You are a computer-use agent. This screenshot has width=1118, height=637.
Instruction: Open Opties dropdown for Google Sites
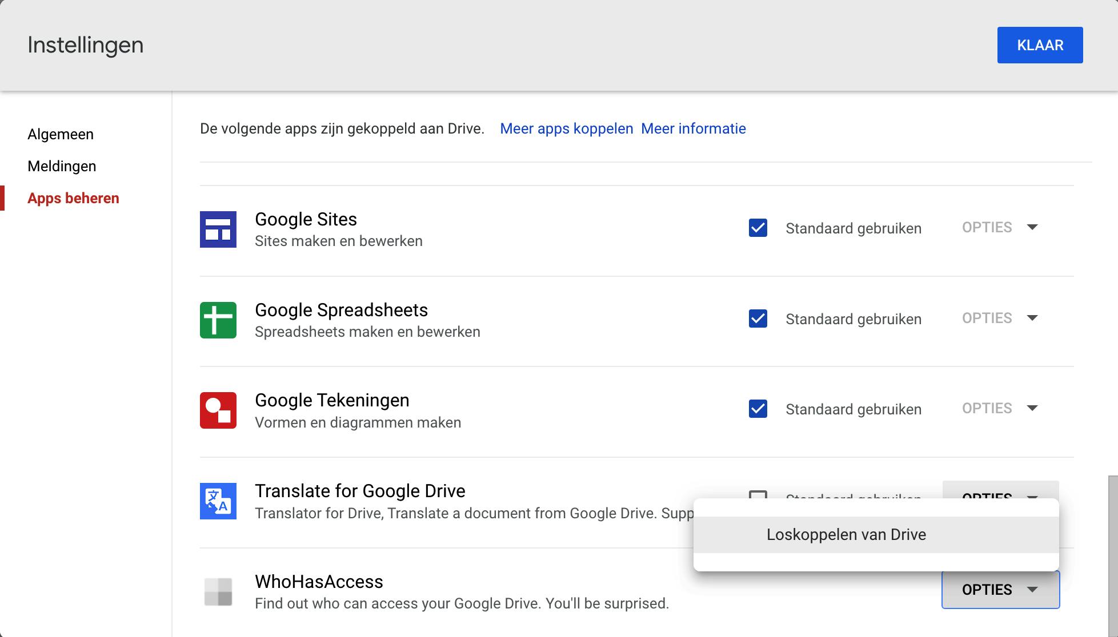tap(1000, 228)
